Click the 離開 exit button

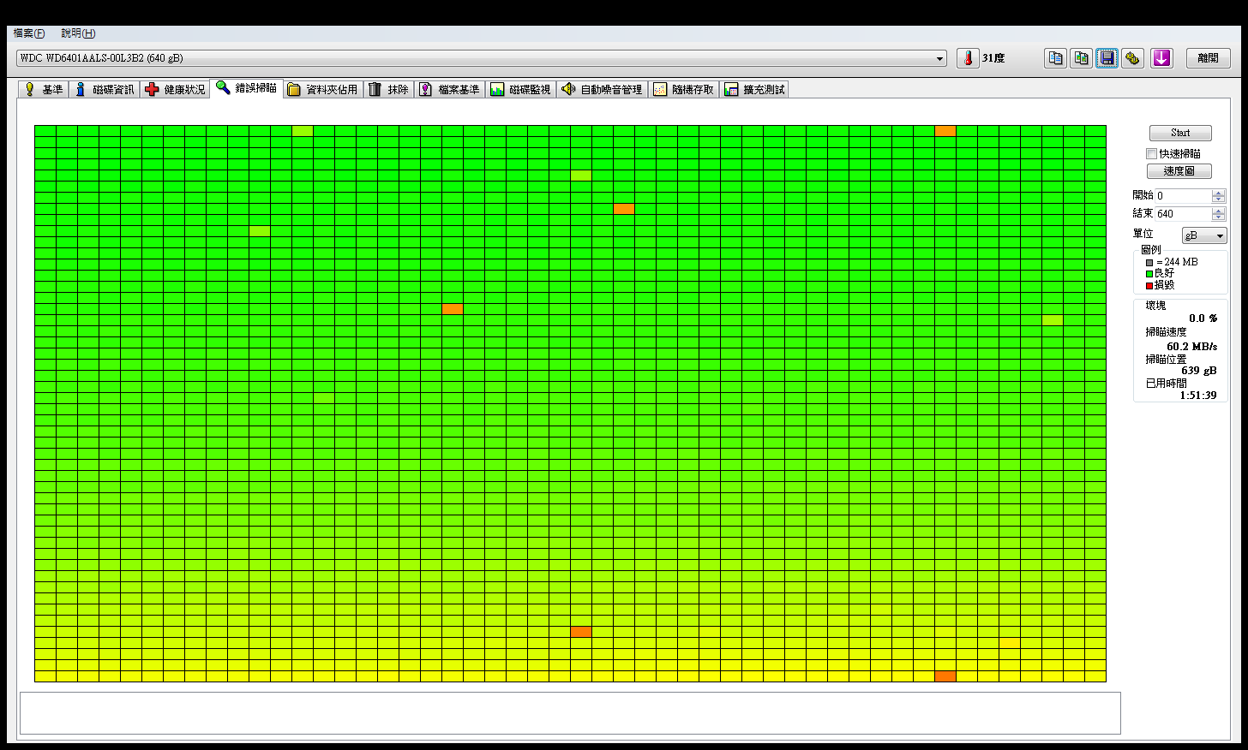[x=1209, y=58]
